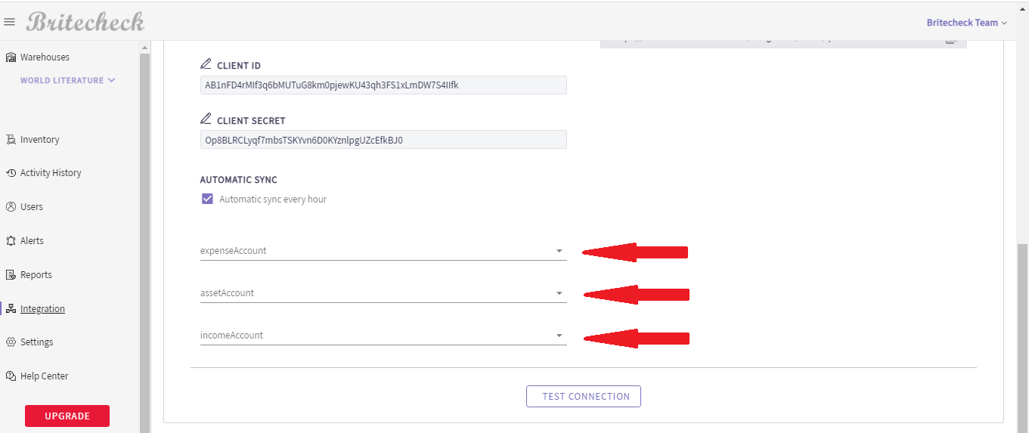Click the Warehouses sidebar icon

(11, 57)
